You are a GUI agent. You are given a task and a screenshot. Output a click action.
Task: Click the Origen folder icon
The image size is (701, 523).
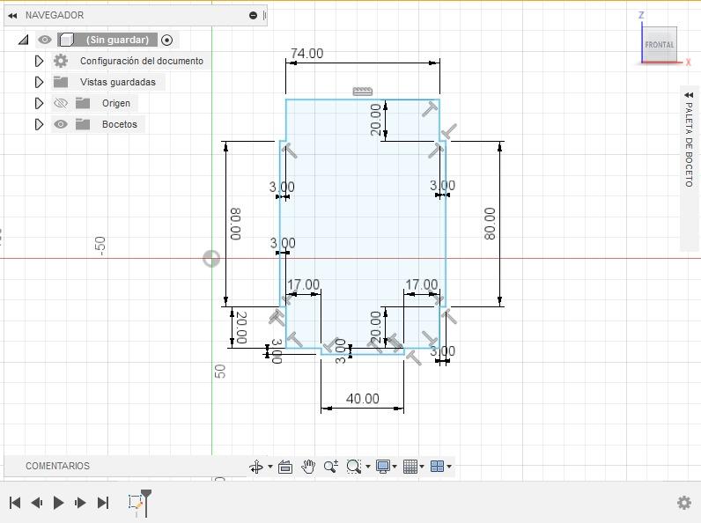[83, 103]
